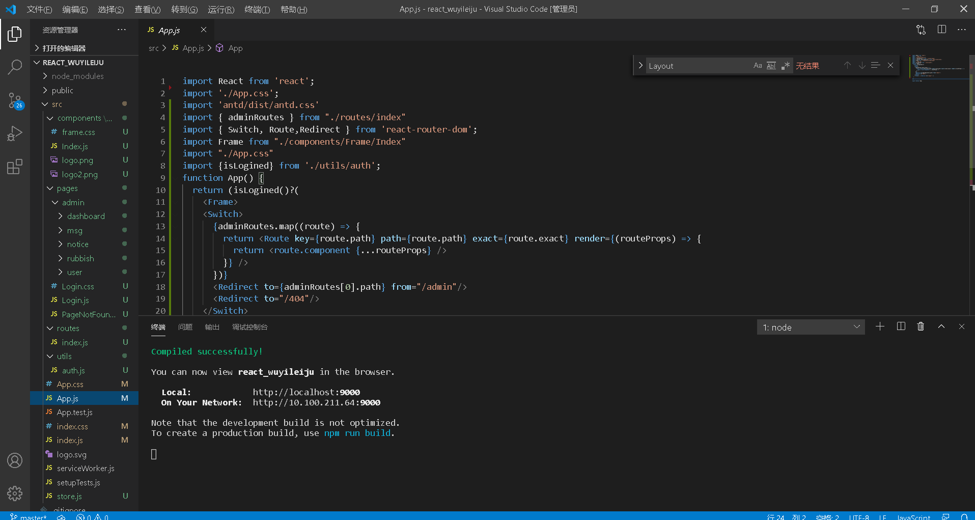
Task: Open the network URL 10.100.211.64:9000
Action: (316, 402)
